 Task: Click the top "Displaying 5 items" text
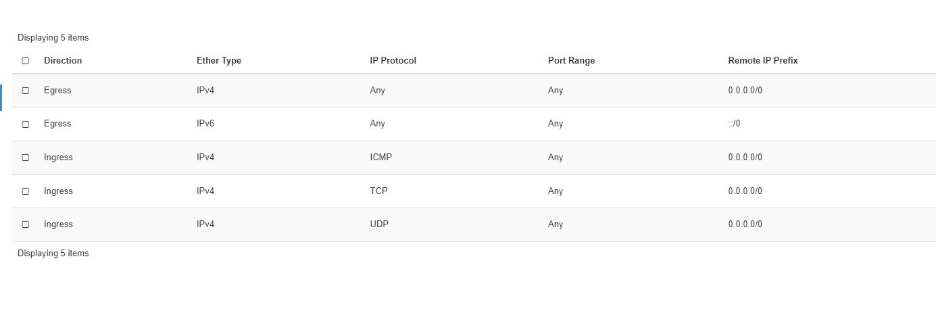[53, 38]
